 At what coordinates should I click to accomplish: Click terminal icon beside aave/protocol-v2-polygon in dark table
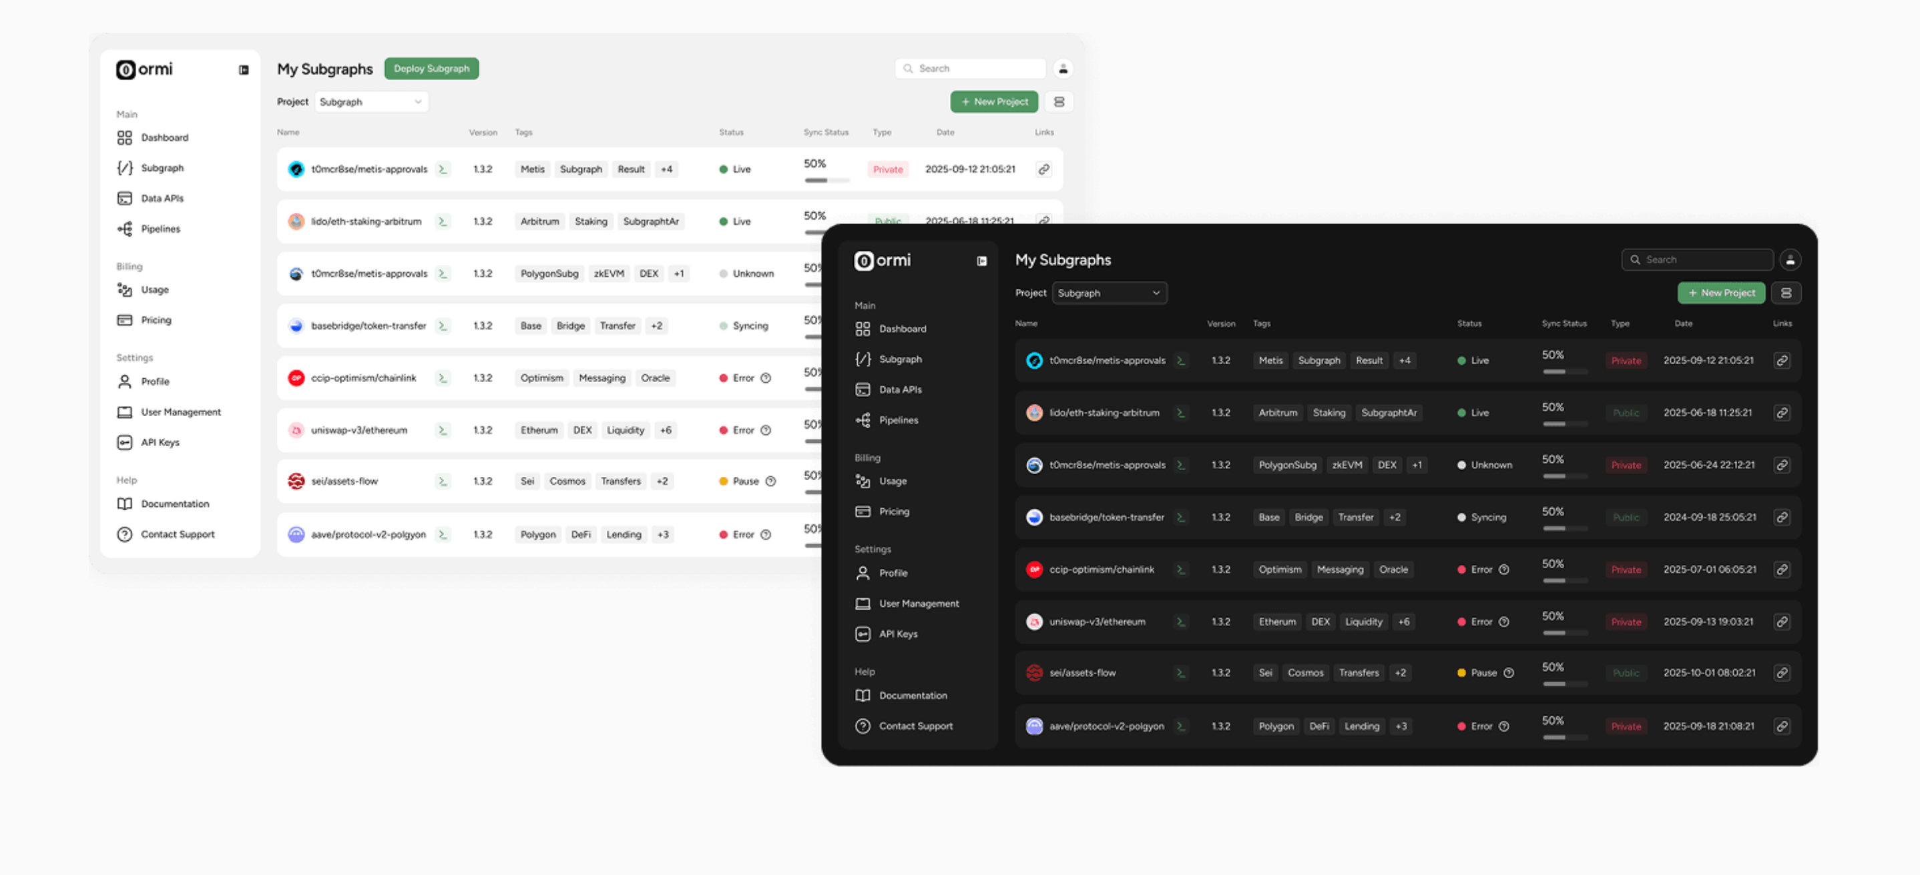point(1180,726)
